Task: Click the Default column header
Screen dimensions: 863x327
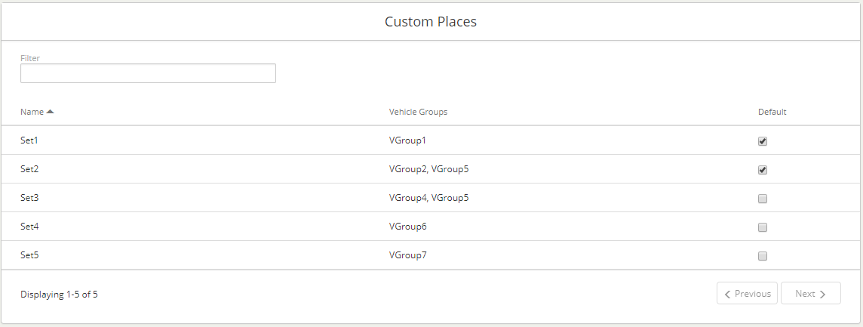Action: [772, 112]
